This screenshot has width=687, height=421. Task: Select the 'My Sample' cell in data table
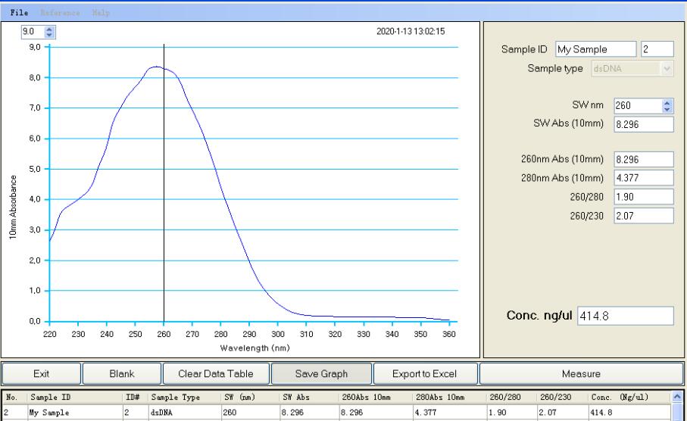74,412
